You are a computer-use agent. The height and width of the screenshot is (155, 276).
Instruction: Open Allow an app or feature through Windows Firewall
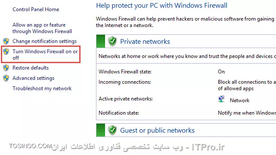[x=42, y=28]
